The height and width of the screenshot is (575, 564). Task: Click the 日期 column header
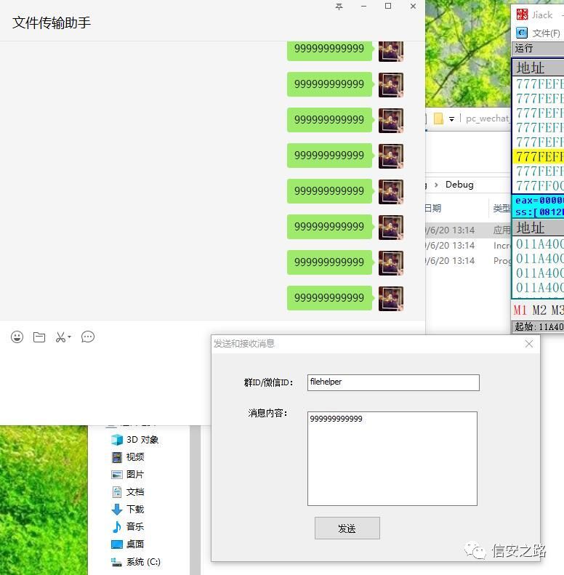tap(432, 209)
